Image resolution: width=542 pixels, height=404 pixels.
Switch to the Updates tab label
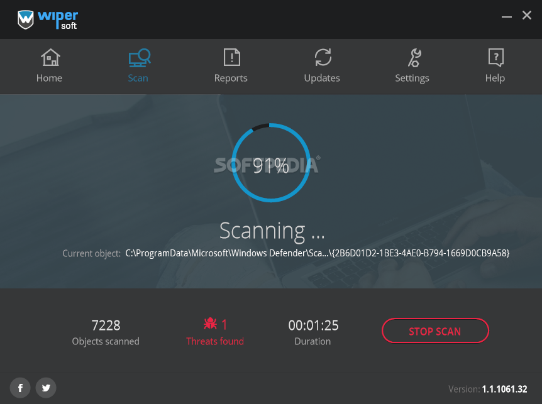(322, 79)
